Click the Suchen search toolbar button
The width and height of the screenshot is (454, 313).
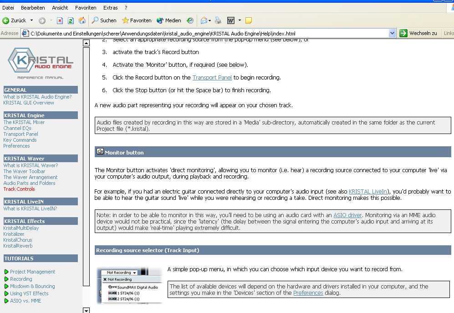point(104,20)
